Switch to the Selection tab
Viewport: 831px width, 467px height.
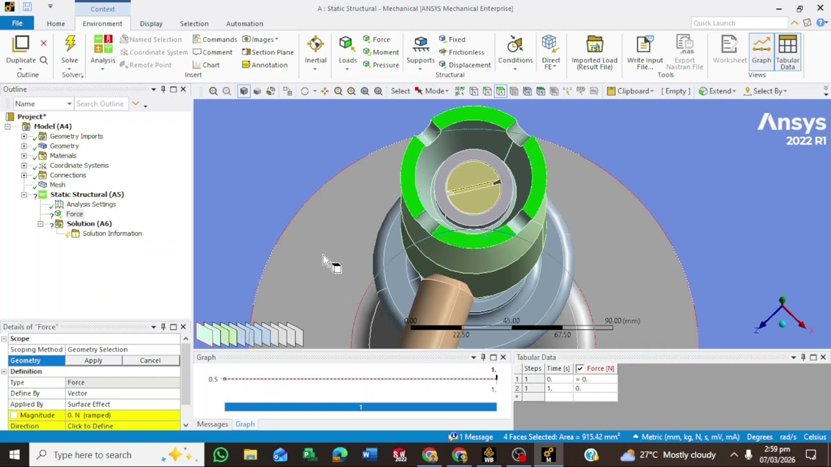tap(194, 23)
